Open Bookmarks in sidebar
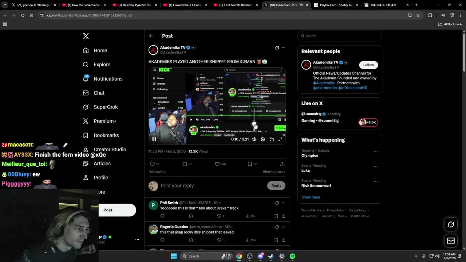The image size is (466, 262). [x=101, y=135]
